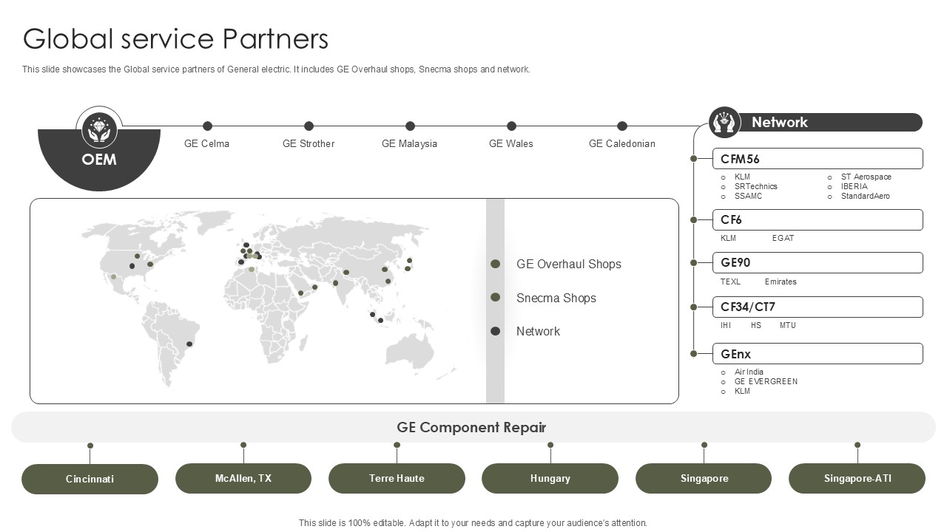Click the EGAT entry under CF6
The width and height of the screenshot is (947, 532).
[783, 238]
